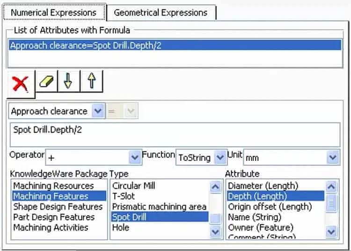Select Depth (Length) attribute
The height and width of the screenshot is (251, 351).
[276, 196]
